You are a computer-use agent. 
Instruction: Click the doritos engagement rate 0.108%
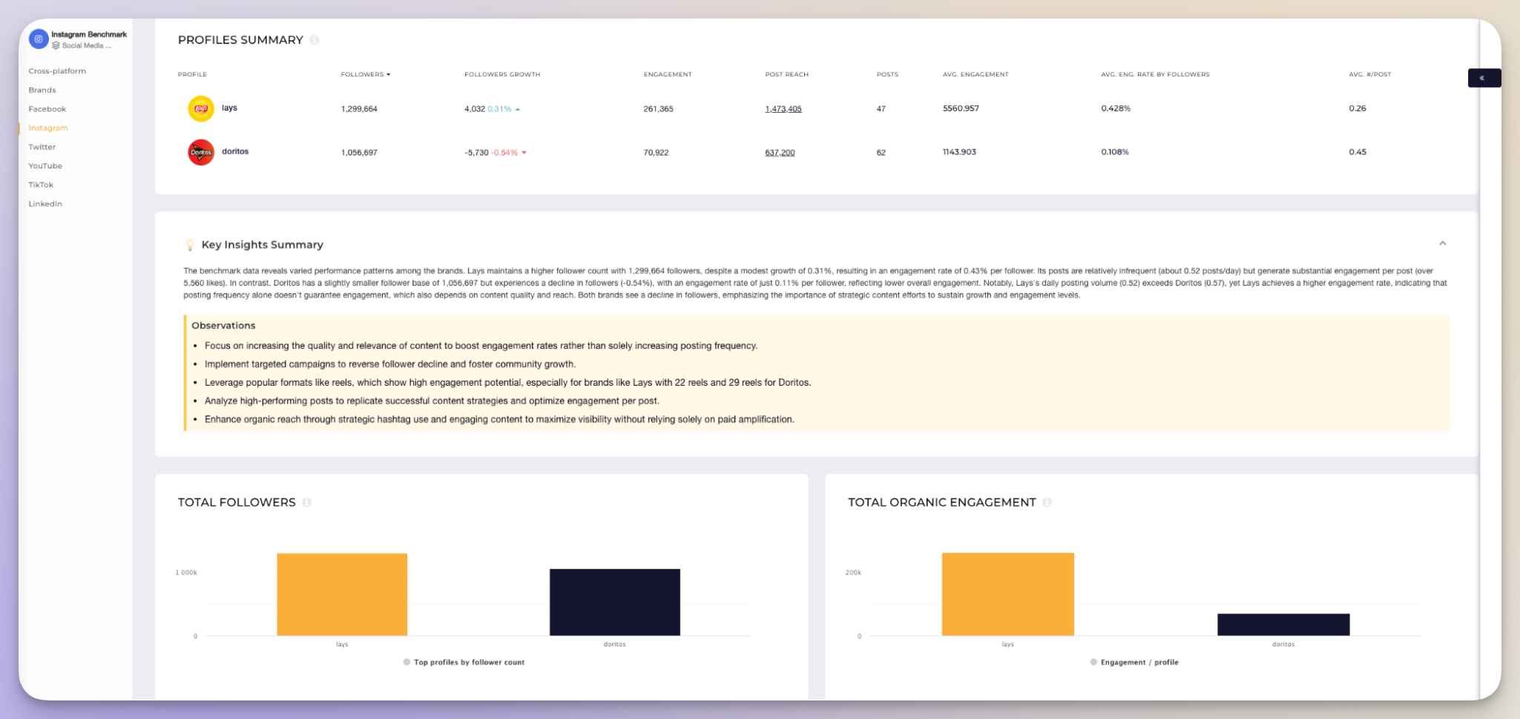[1115, 152]
